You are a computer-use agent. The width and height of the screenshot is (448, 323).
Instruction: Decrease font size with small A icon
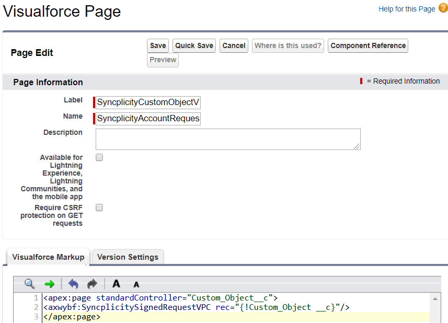[x=136, y=284]
